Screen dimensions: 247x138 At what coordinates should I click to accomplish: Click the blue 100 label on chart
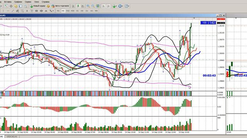pos(204,23)
